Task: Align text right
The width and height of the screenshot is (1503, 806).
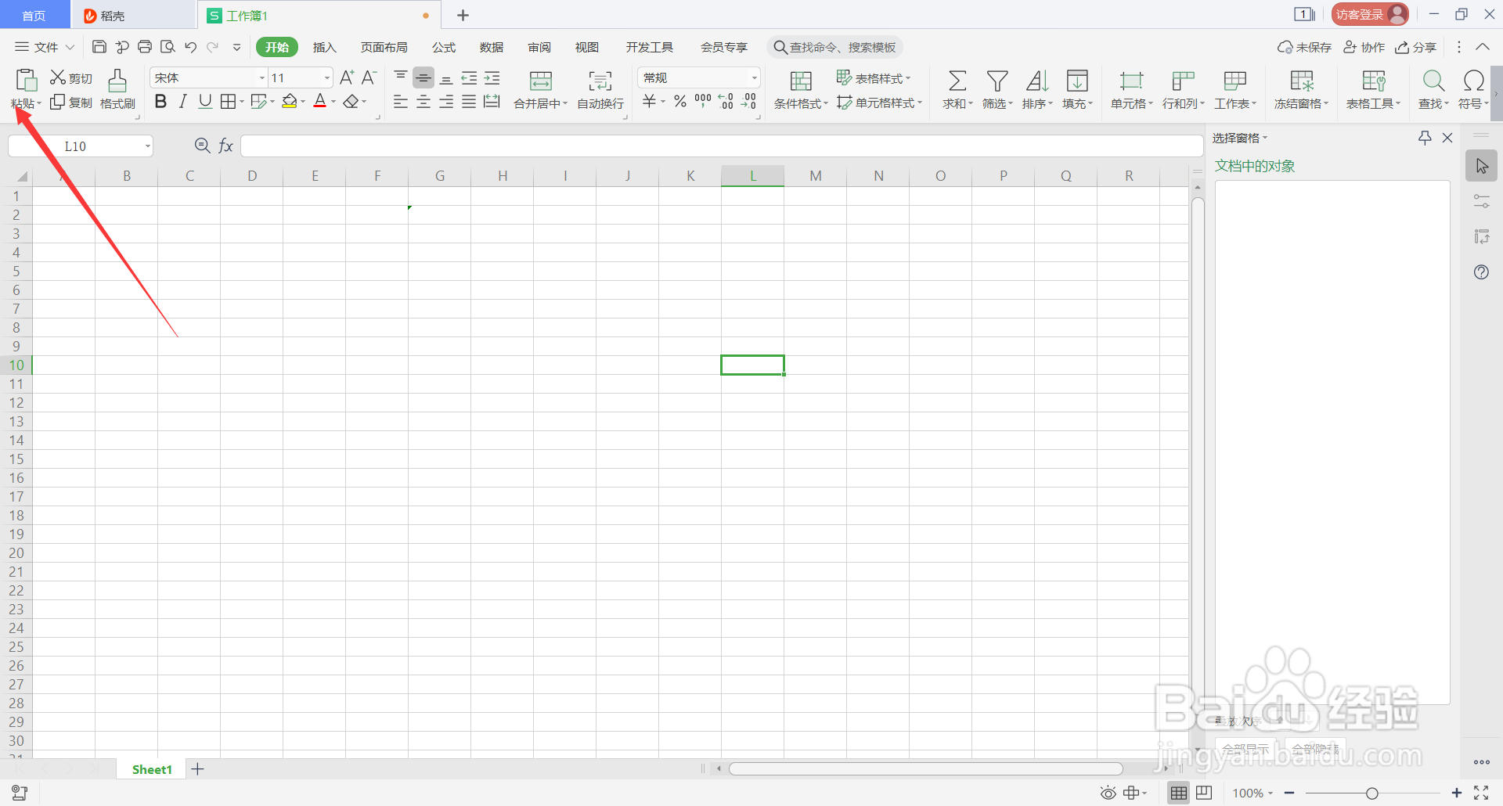Action: 446,102
